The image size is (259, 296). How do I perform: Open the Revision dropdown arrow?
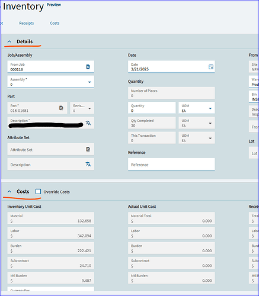pyautogui.click(x=89, y=108)
